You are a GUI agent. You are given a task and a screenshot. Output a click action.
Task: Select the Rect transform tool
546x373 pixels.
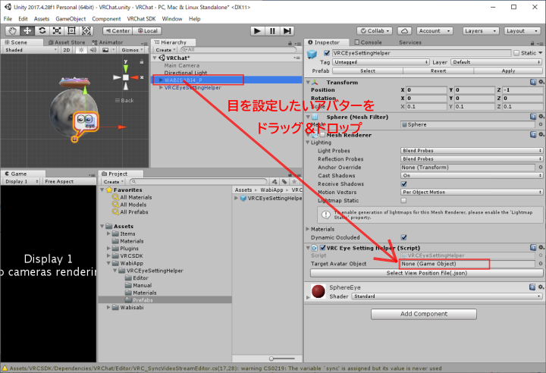[71, 30]
